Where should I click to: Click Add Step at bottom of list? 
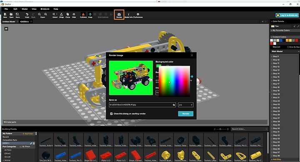click(x=276, y=160)
